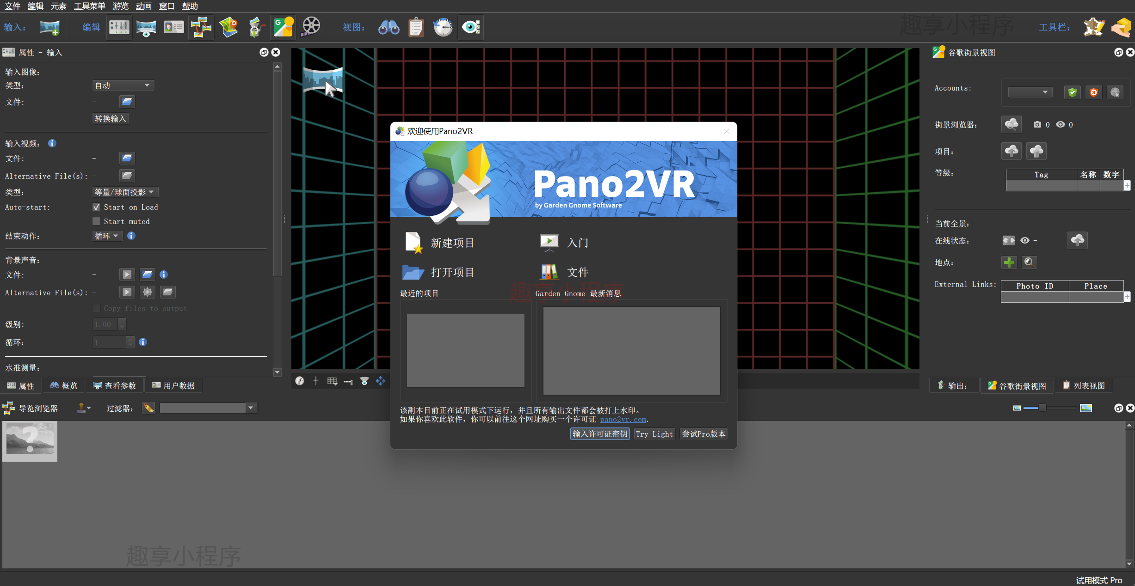Click the Select Input panorama toolbar icon
This screenshot has width=1135, height=586.
(49, 28)
